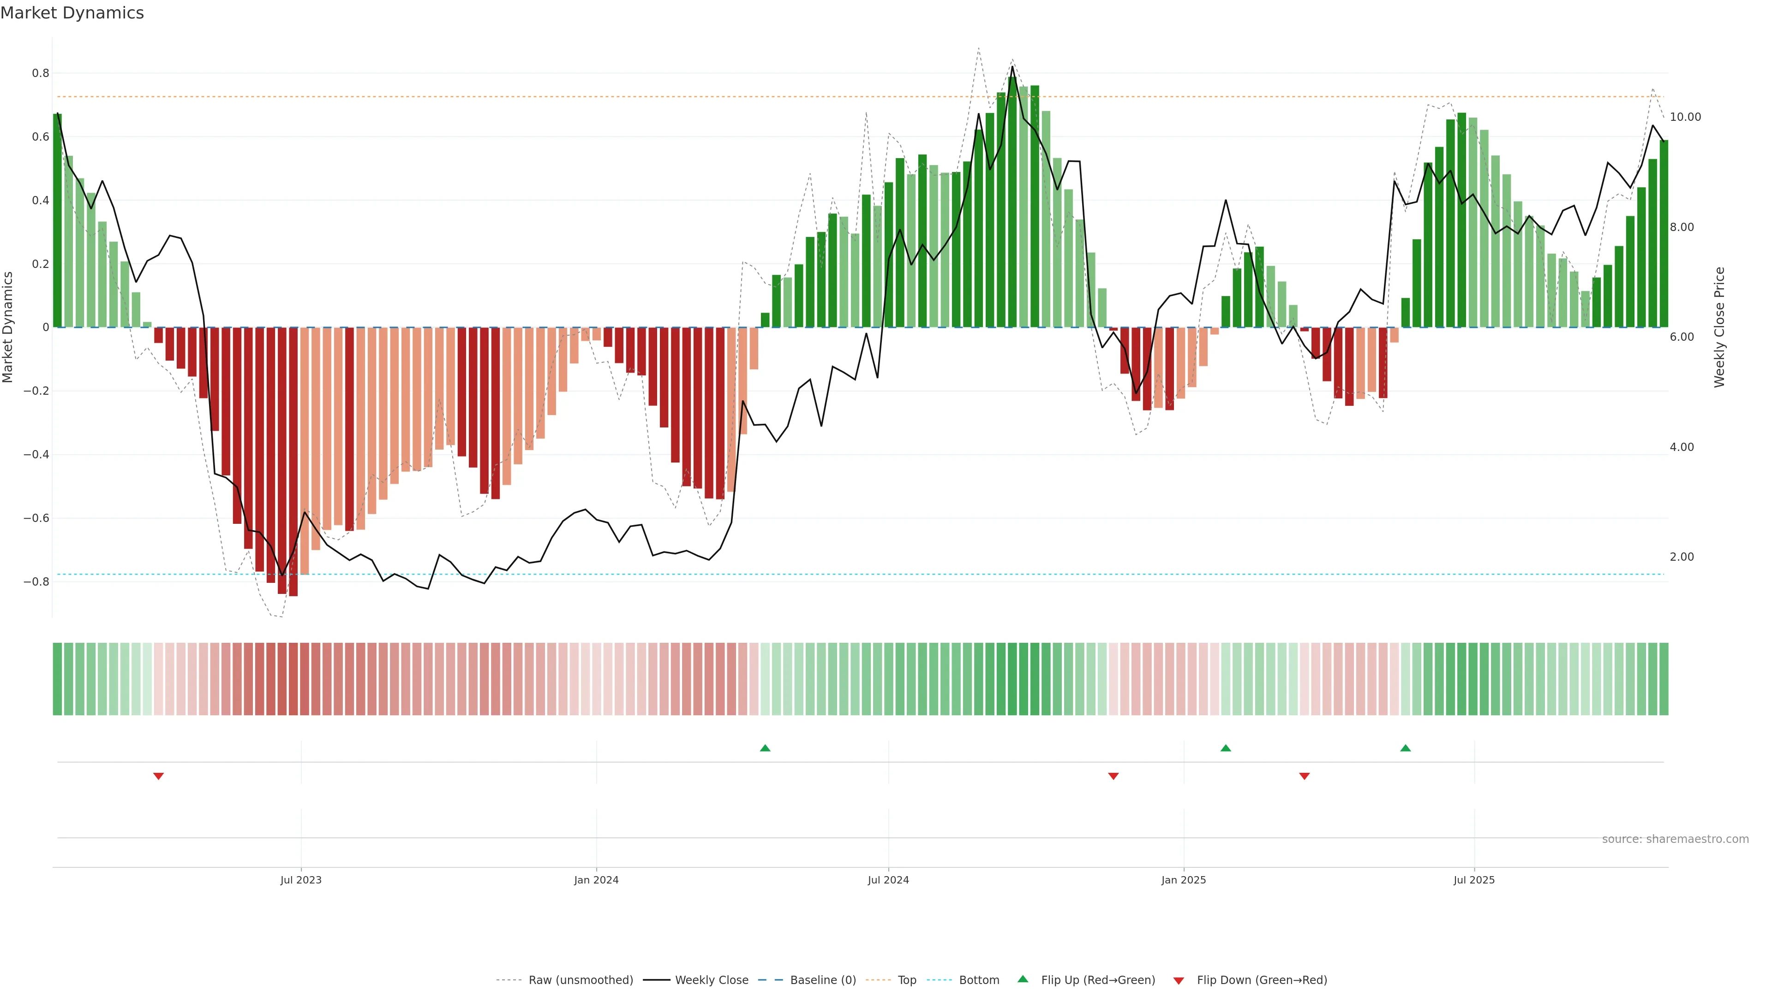The image size is (1772, 996).
Task: Click the Weekly Close Price axis title
Action: click(x=1719, y=327)
